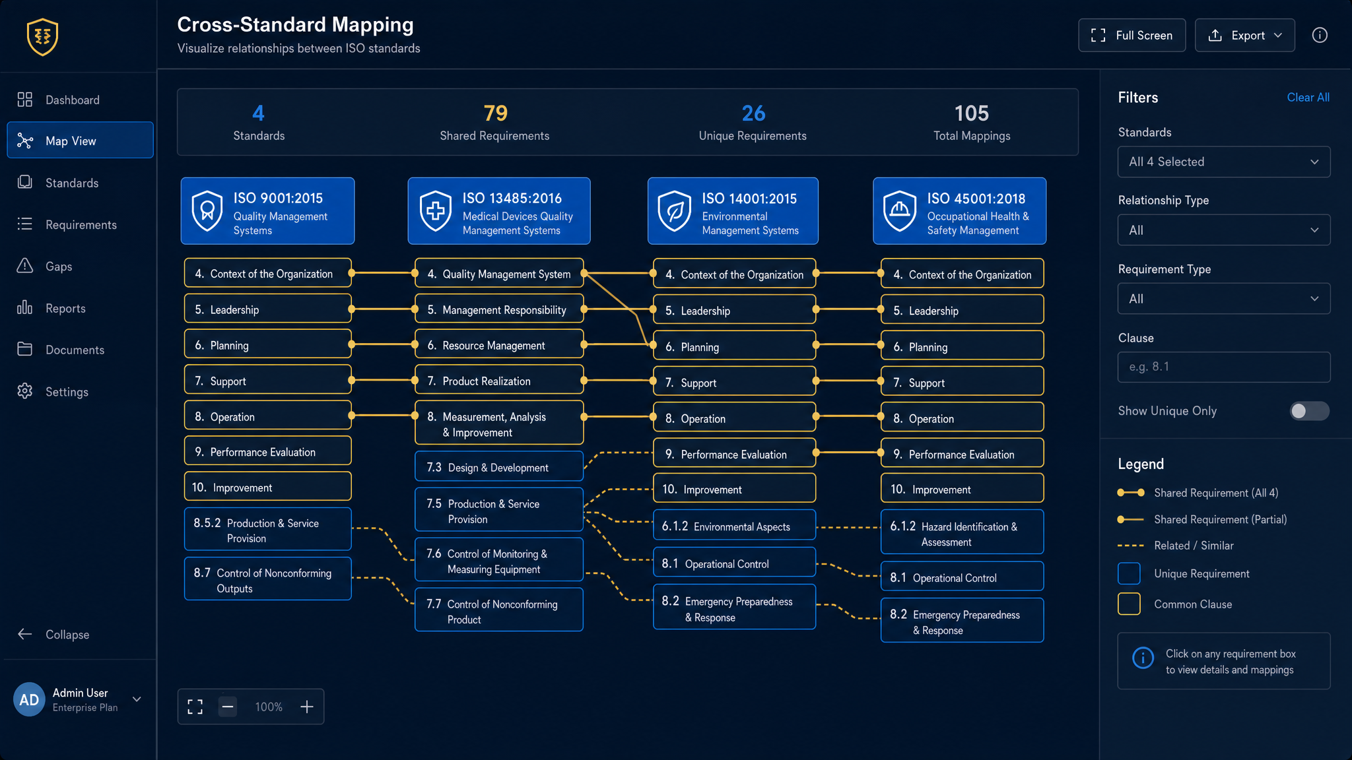Click the Shared Requirement (All 4) legend line

tap(1130, 493)
